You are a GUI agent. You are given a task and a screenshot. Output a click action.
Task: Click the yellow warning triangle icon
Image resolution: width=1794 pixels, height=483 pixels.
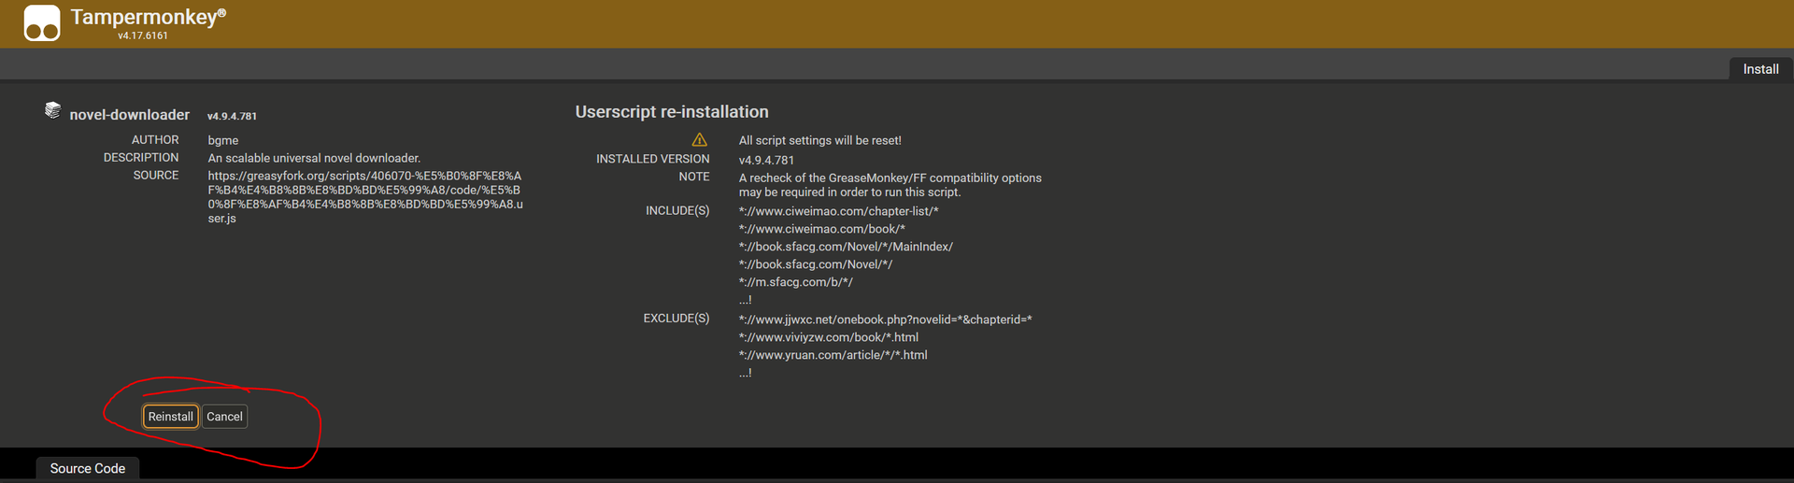pos(700,140)
